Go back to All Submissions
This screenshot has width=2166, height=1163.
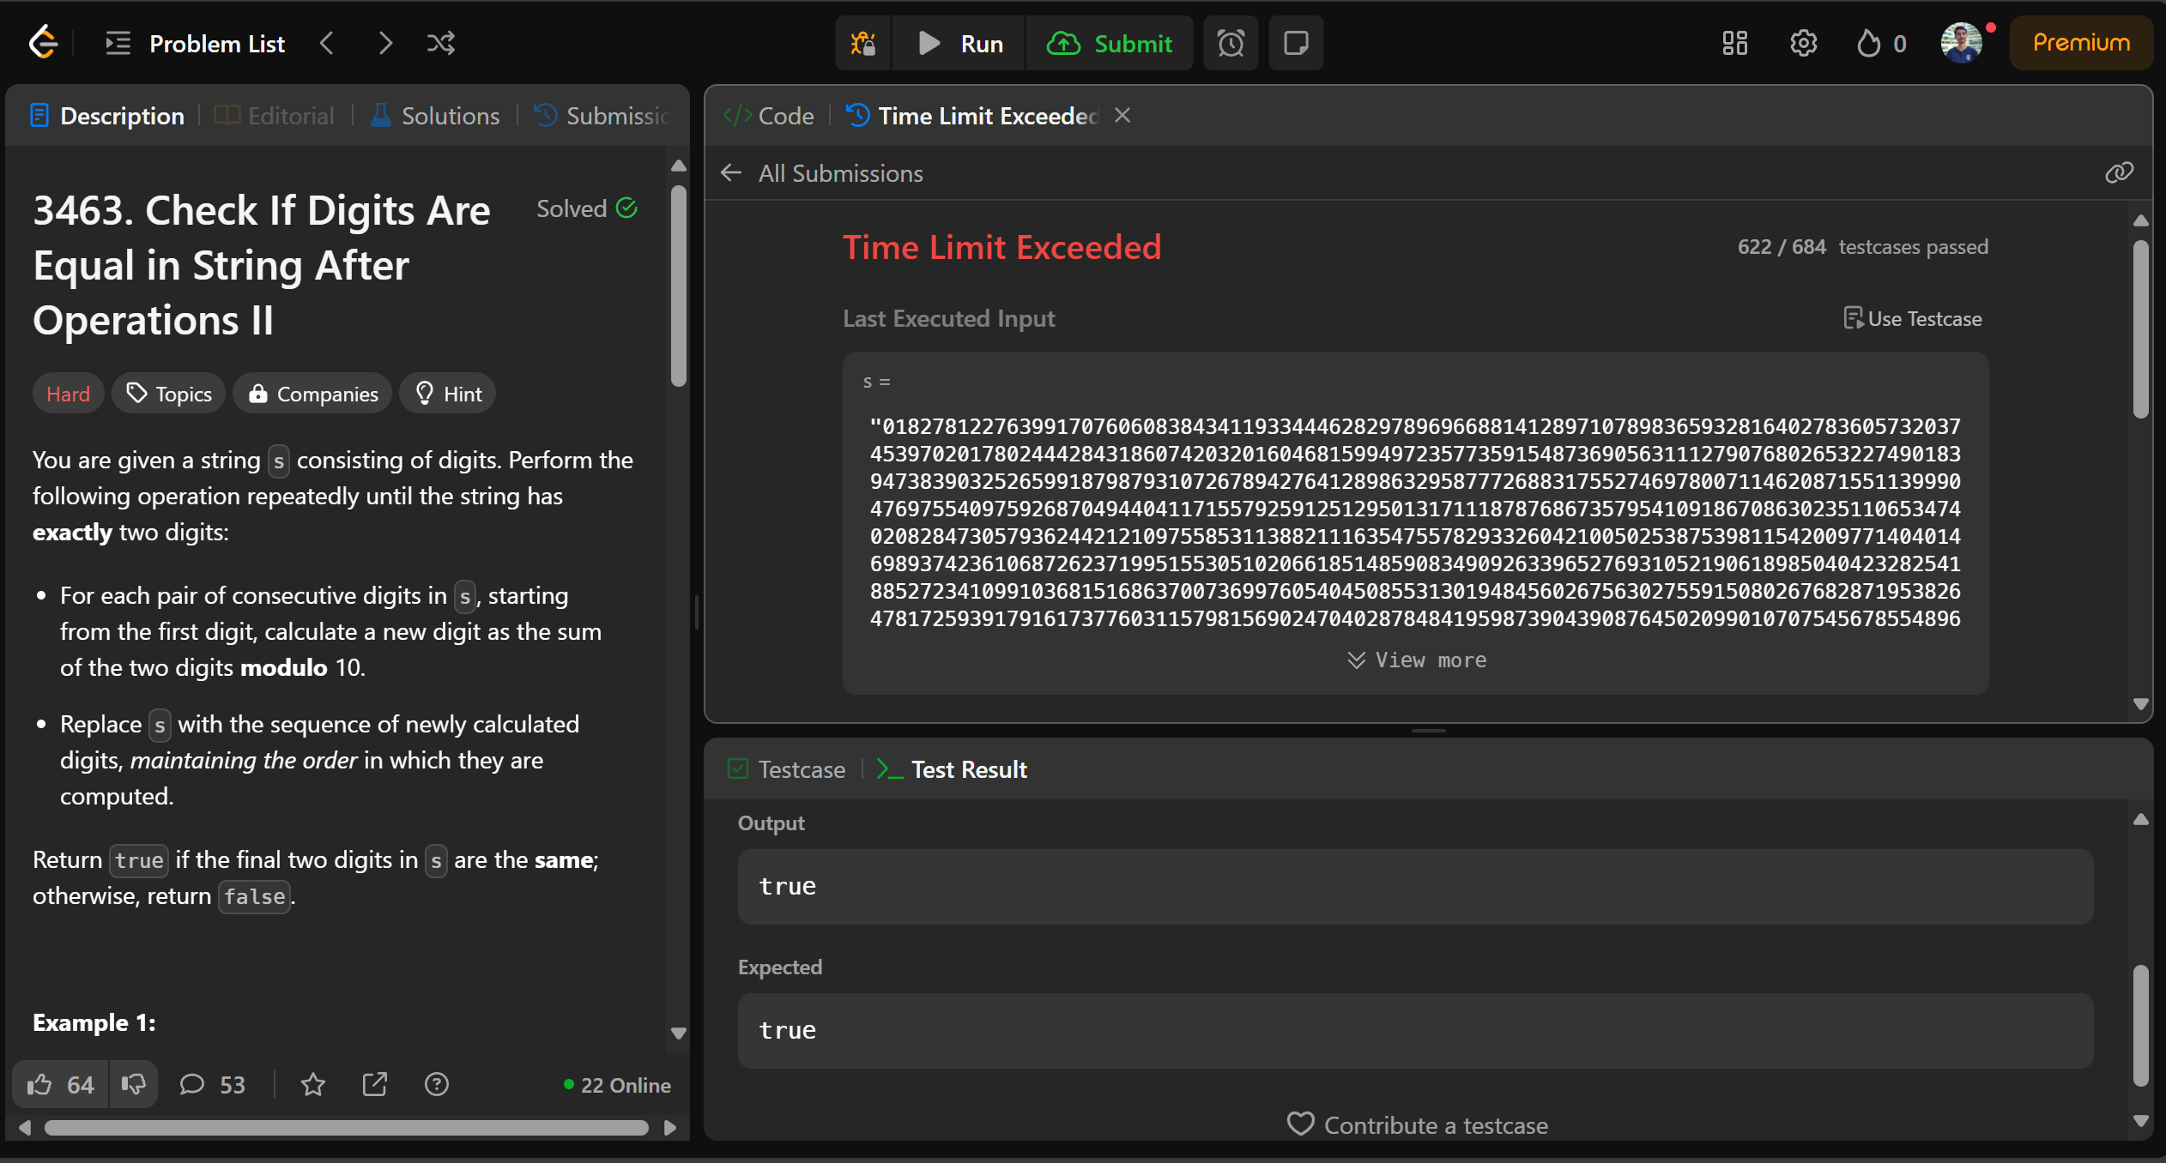pyautogui.click(x=823, y=173)
